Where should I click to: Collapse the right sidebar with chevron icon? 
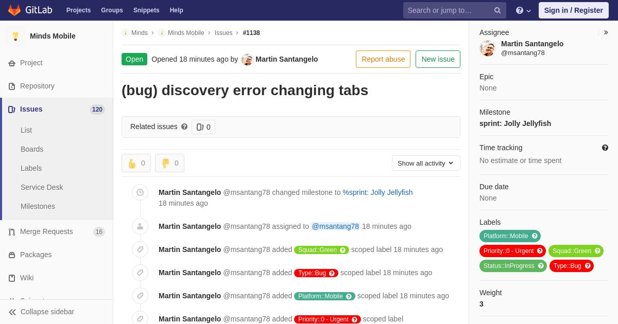pos(606,32)
